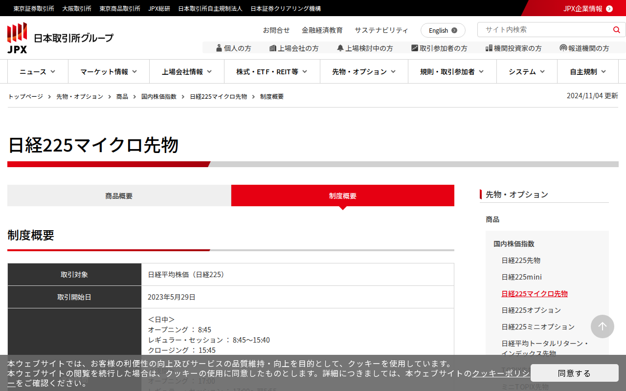The image size is (626, 391).
Task: Click the 報道機関の方 broadcast icon
Action: pyautogui.click(x=563, y=48)
